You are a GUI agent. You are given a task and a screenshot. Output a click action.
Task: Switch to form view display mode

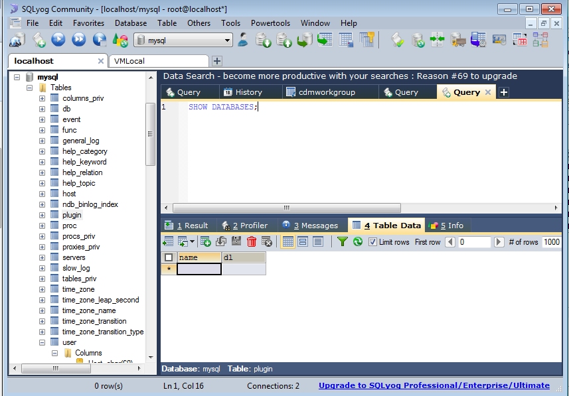point(303,242)
